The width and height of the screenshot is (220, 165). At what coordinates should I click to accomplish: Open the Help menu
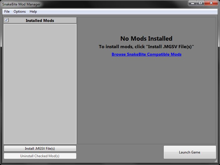tap(33, 12)
